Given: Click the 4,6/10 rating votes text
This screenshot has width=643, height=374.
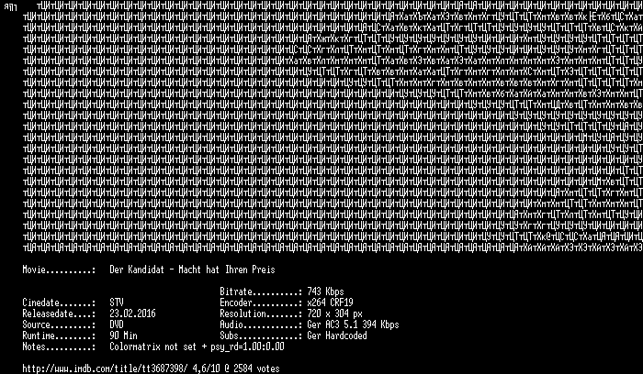Looking at the screenshot, I should click(x=238, y=368).
